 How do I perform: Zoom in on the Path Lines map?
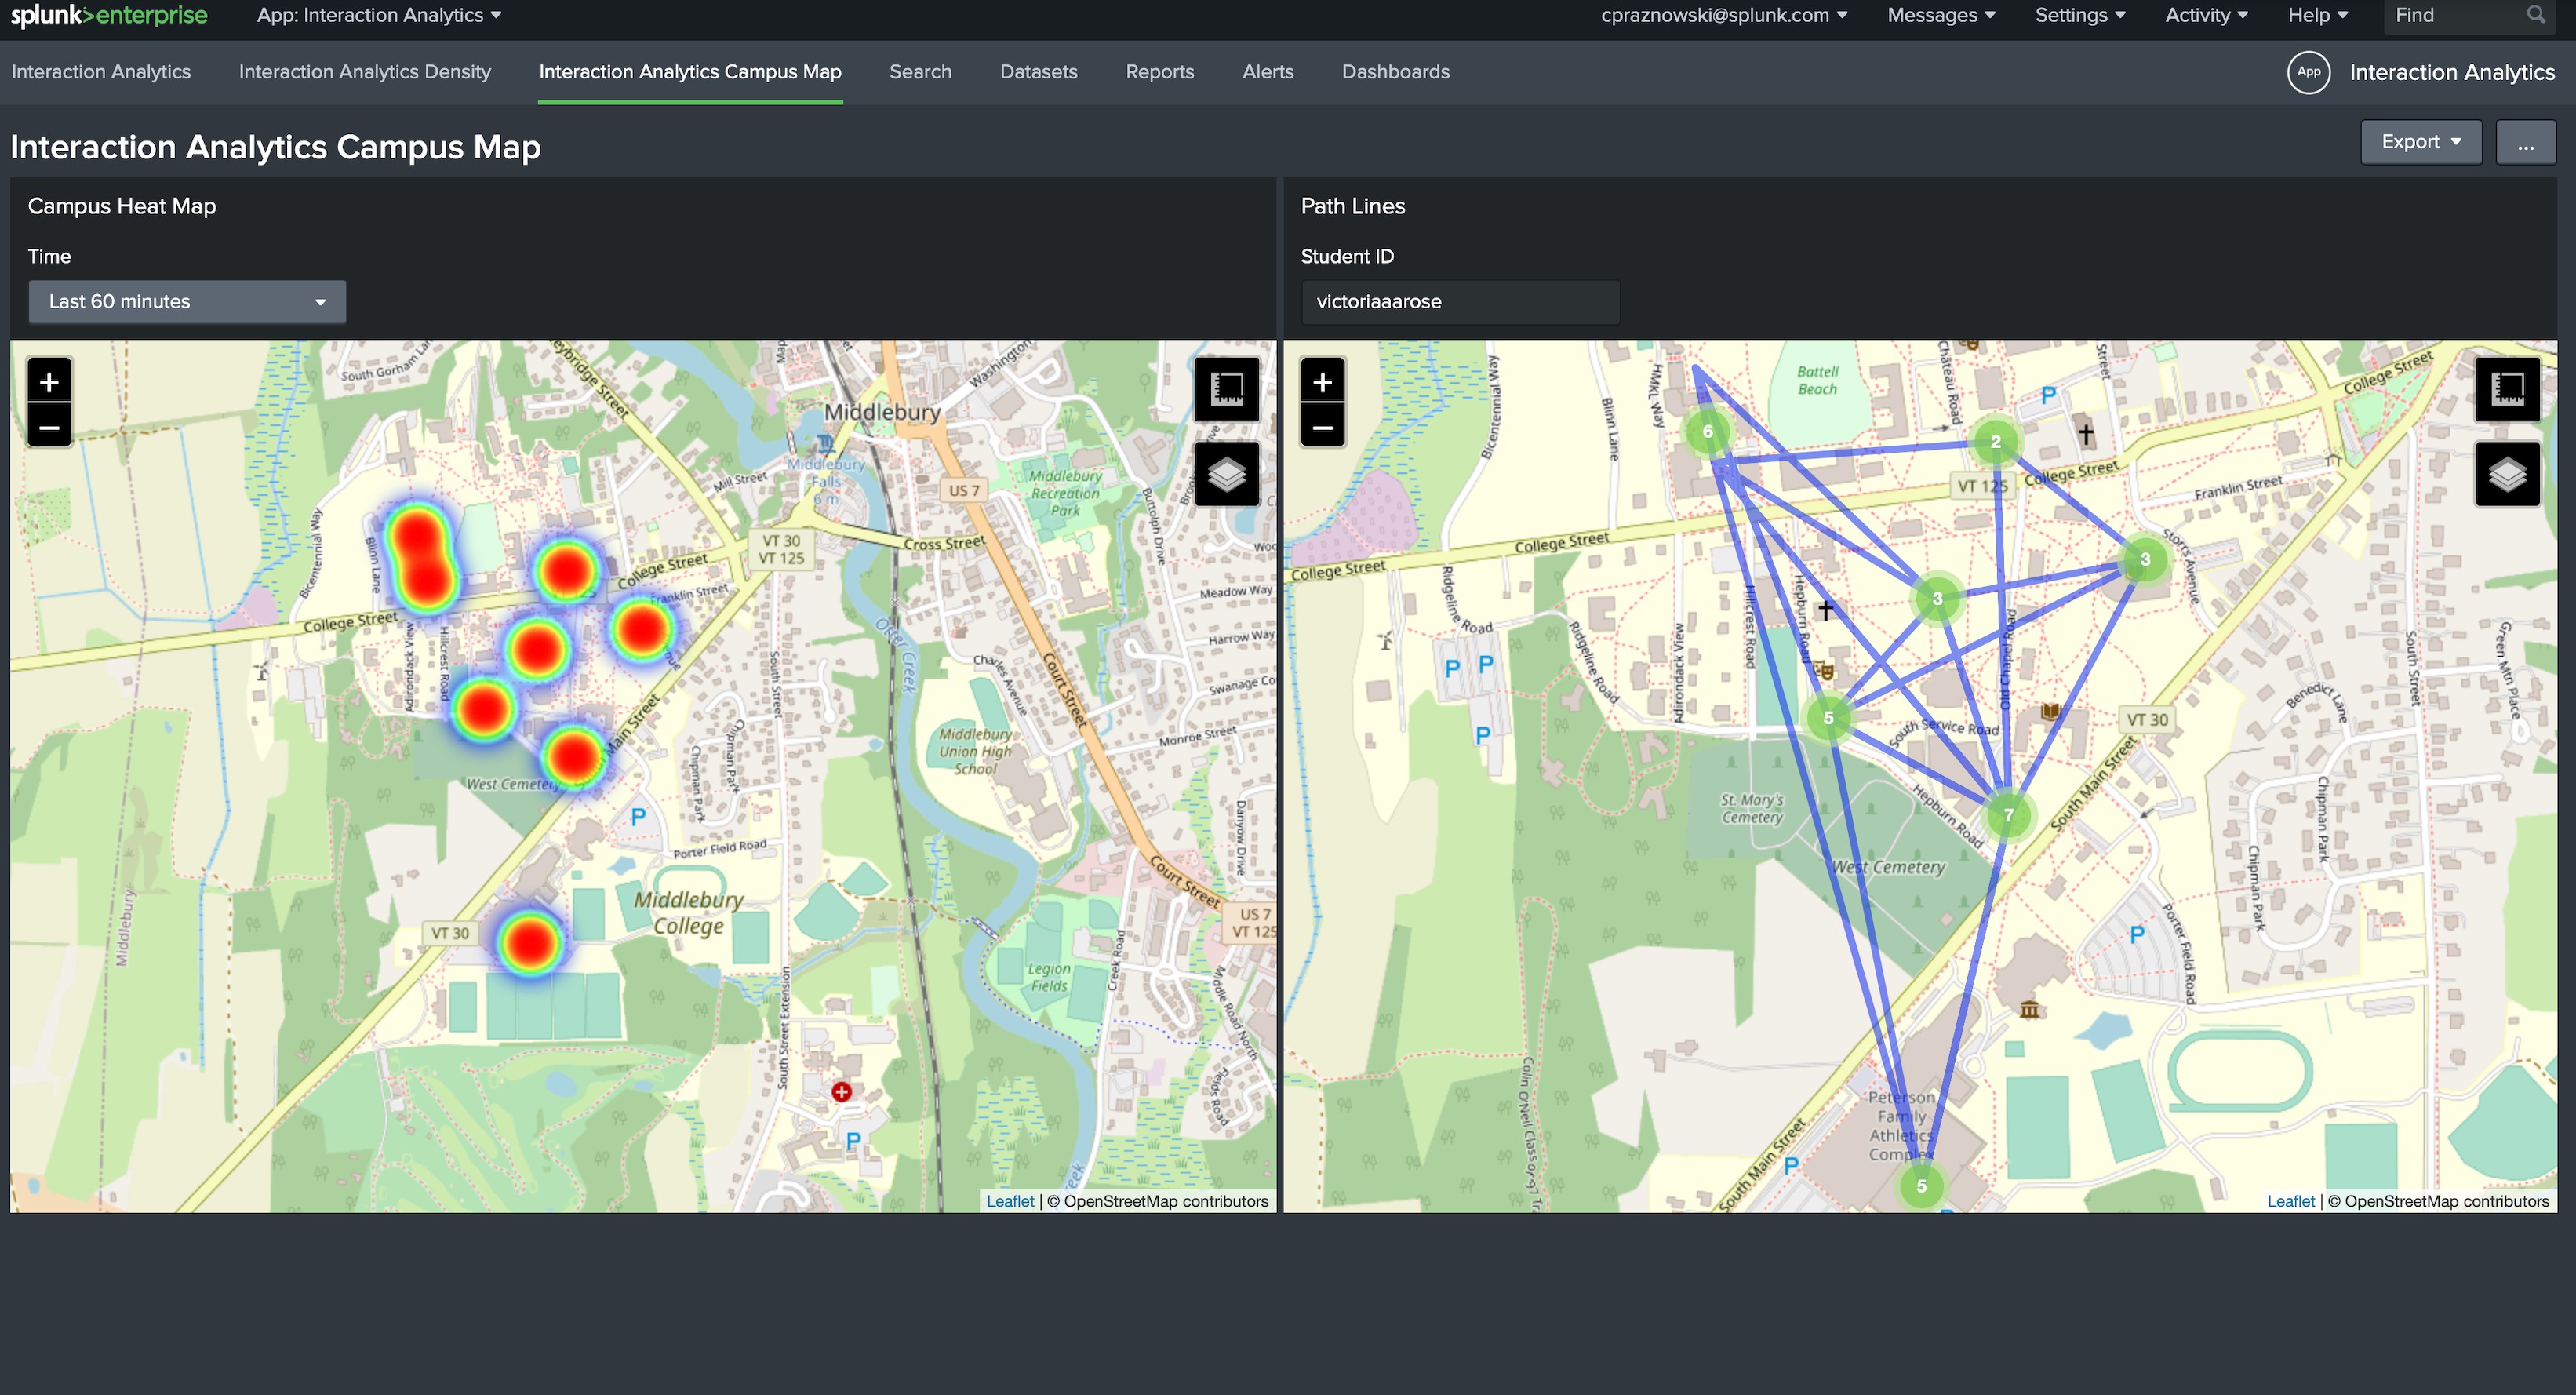coord(1322,381)
